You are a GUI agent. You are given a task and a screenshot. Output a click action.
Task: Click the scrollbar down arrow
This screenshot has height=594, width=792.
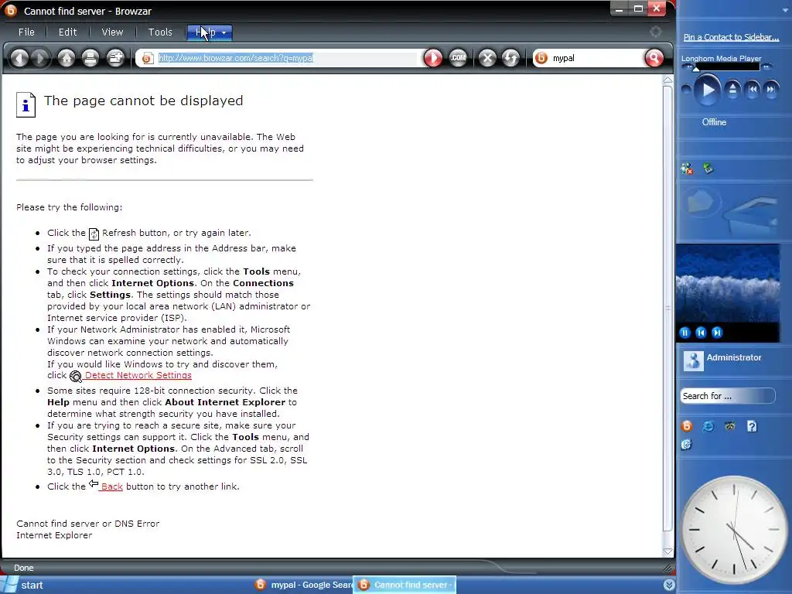(x=667, y=551)
